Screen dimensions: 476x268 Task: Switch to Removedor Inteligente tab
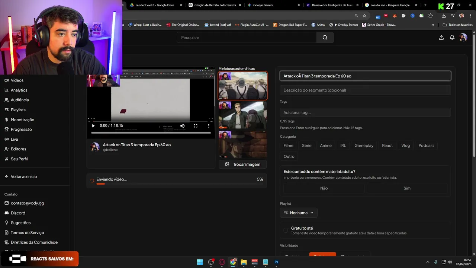point(332,5)
